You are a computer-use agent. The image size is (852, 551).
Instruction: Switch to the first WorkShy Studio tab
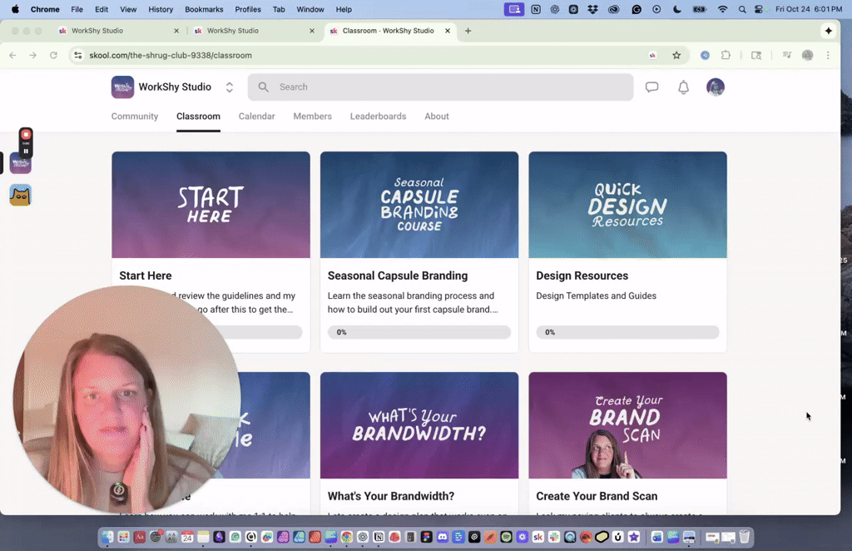click(118, 31)
